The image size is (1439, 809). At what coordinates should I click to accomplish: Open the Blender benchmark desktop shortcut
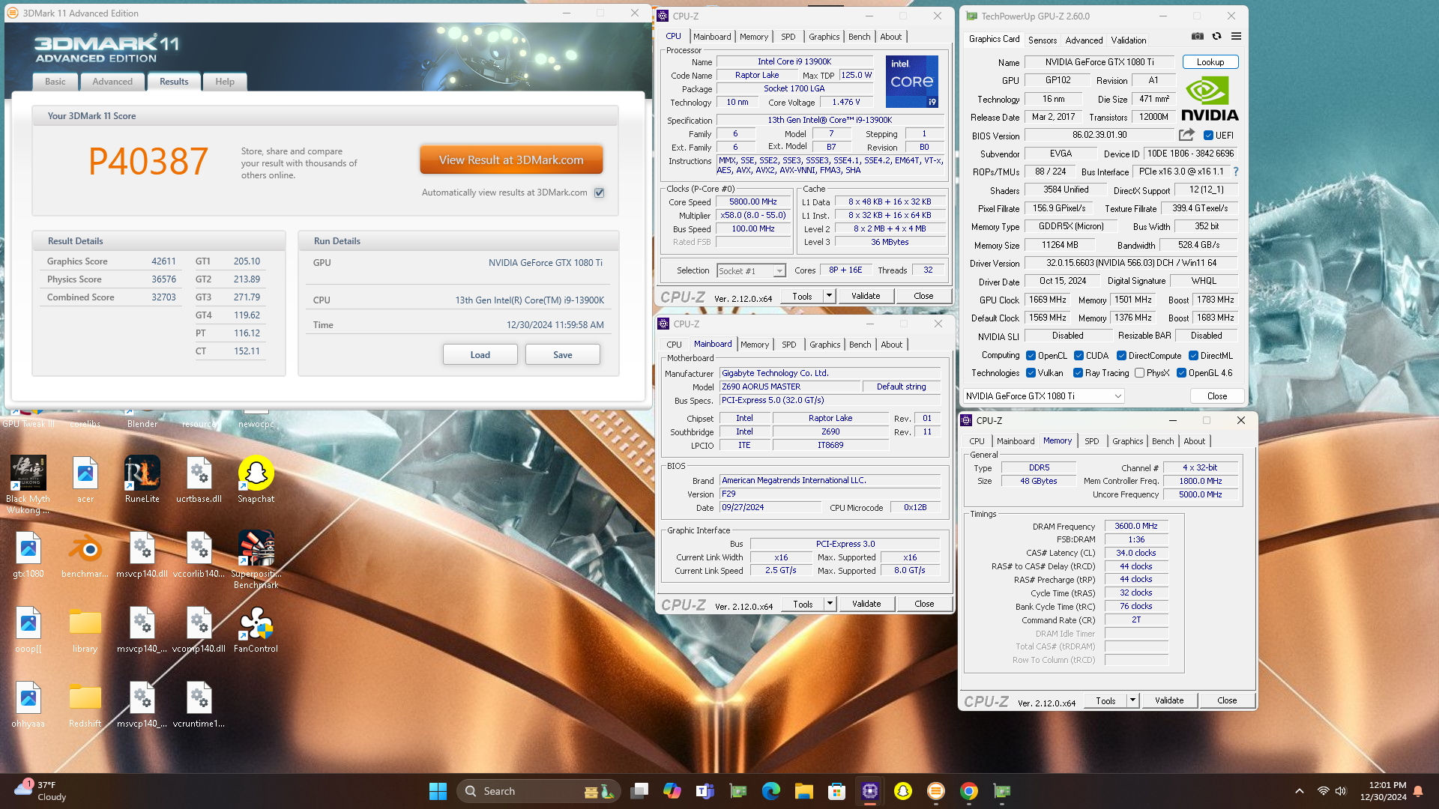[x=85, y=555]
